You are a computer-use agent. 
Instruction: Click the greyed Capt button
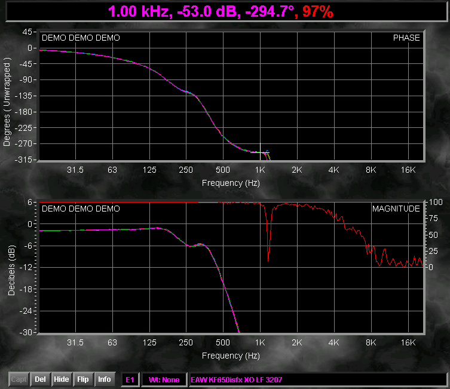click(19, 379)
